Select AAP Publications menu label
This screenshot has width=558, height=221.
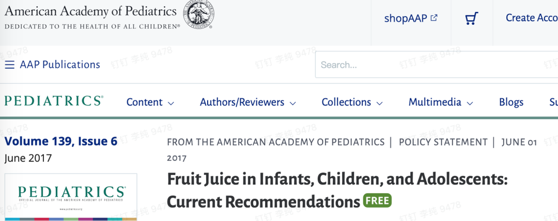[x=60, y=65]
